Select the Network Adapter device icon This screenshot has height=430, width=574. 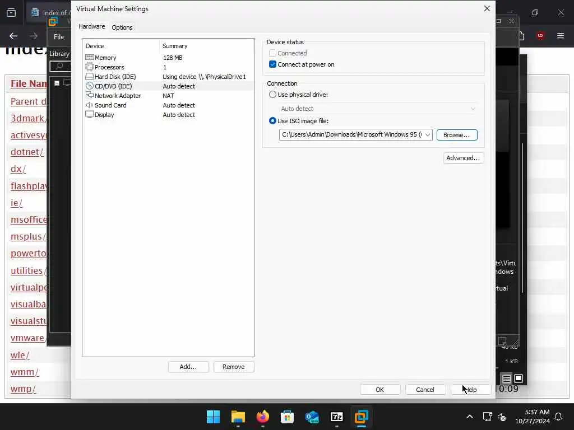[89, 95]
